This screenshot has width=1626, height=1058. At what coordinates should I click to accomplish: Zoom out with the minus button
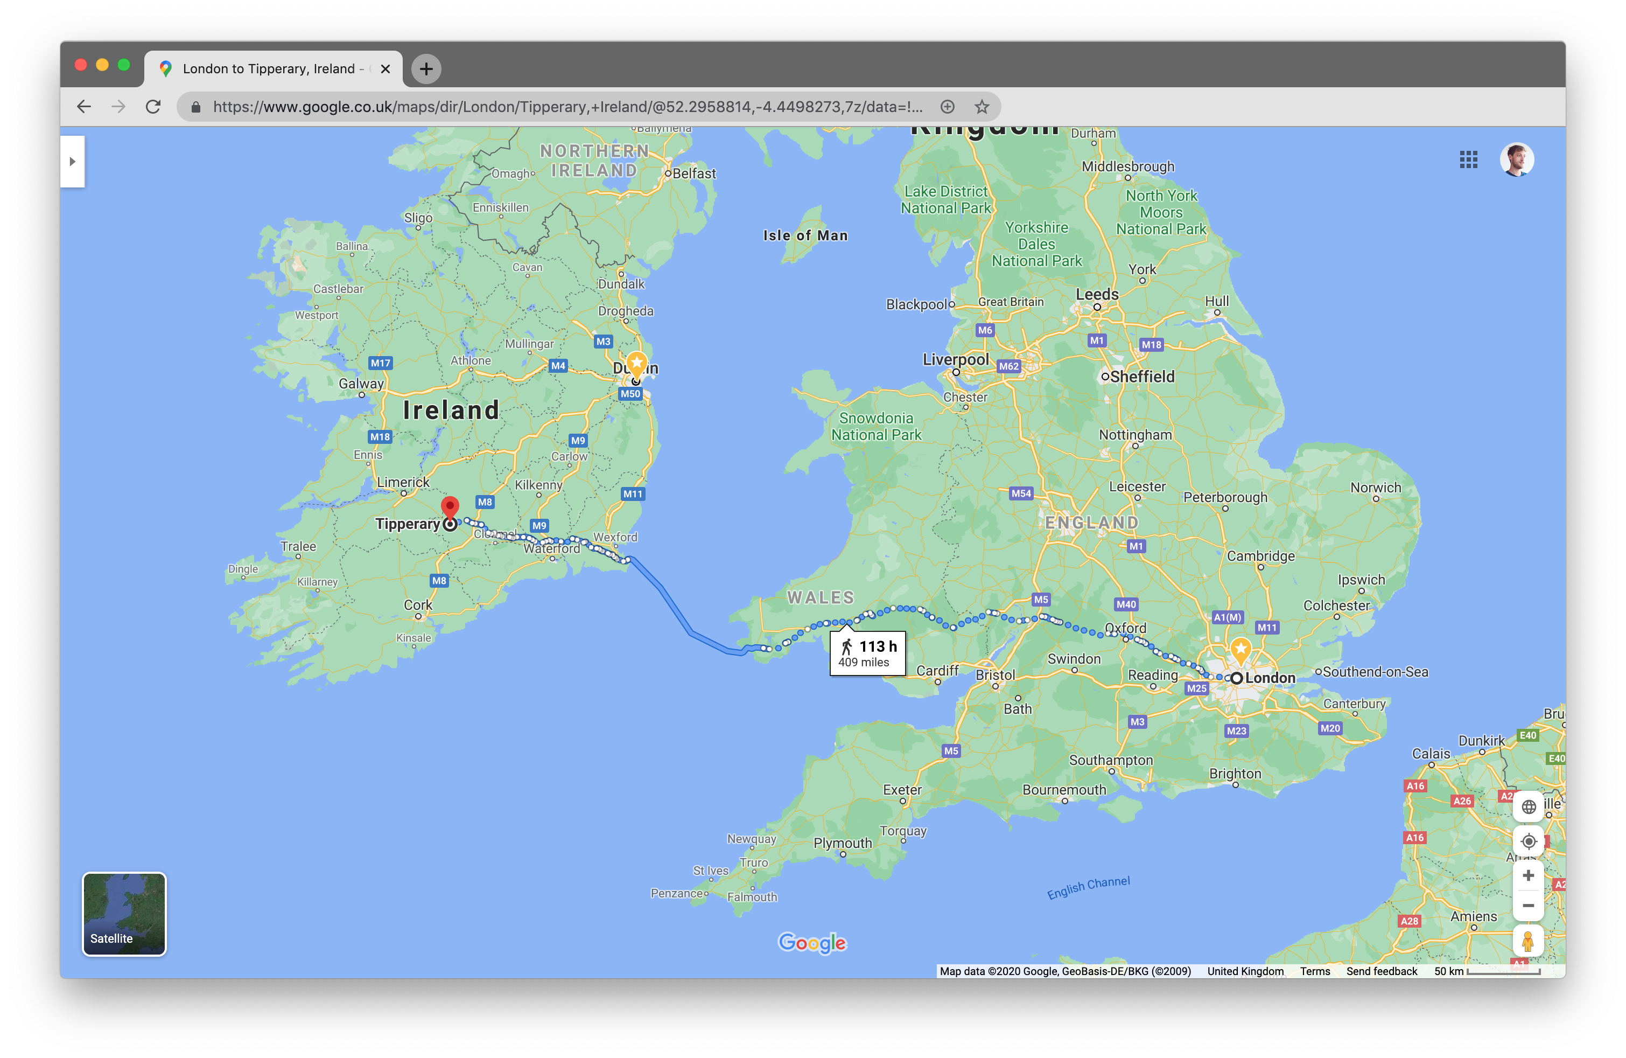(x=1529, y=906)
